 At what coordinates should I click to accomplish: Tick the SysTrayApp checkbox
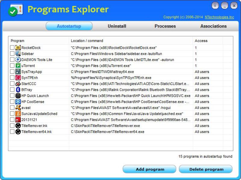point(12,72)
